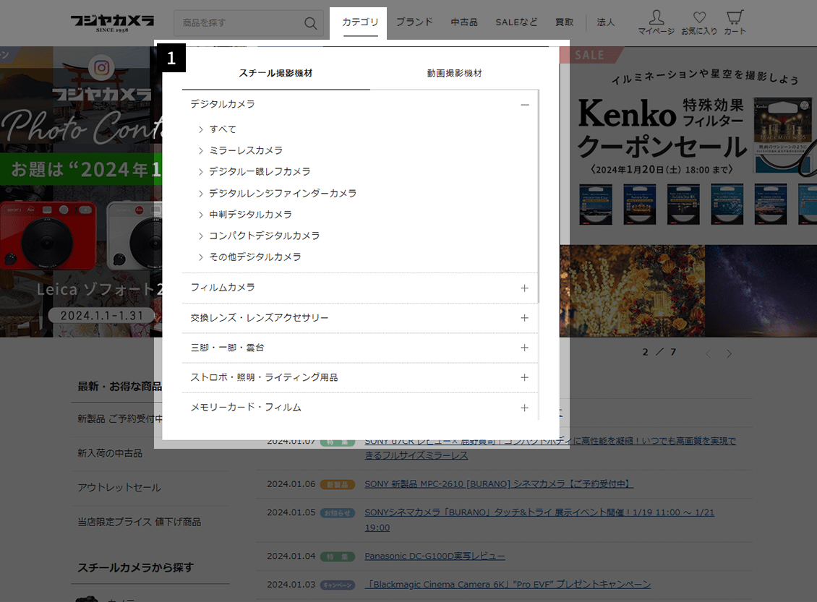The height and width of the screenshot is (602, 817).
Task: Open My Page user icon
Action: [x=656, y=22]
